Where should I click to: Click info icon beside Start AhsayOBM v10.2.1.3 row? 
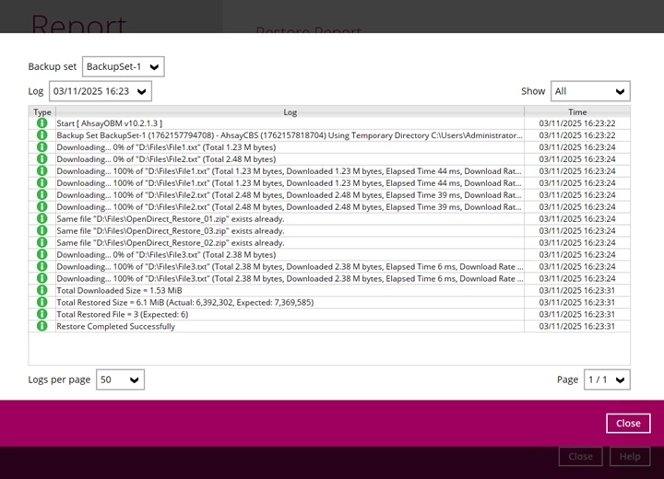click(41, 123)
